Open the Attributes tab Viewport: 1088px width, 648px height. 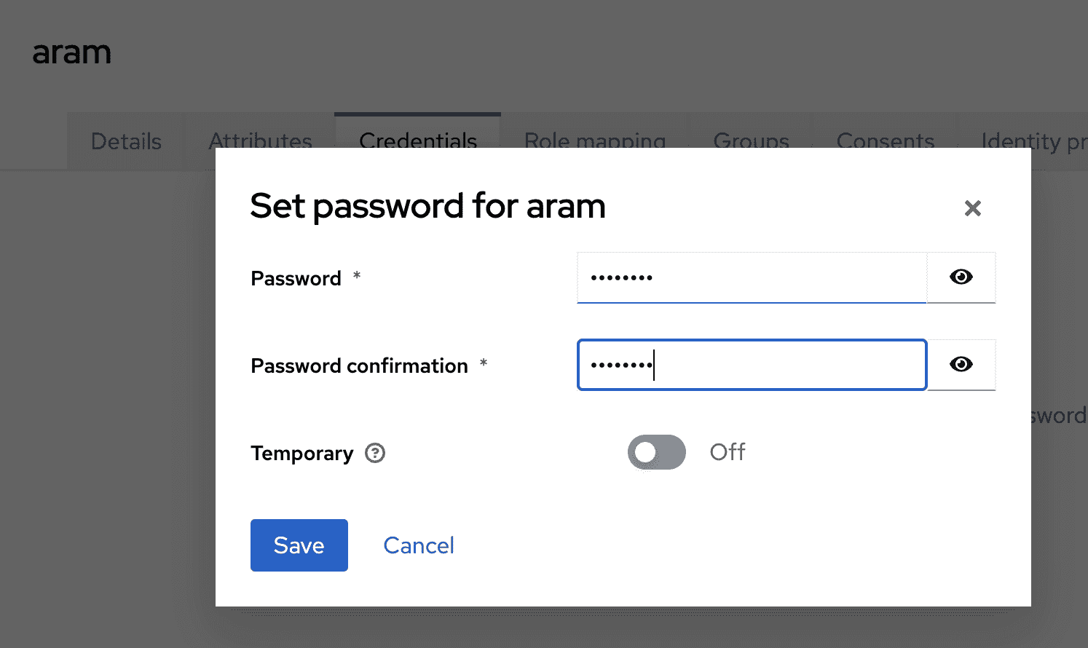260,141
